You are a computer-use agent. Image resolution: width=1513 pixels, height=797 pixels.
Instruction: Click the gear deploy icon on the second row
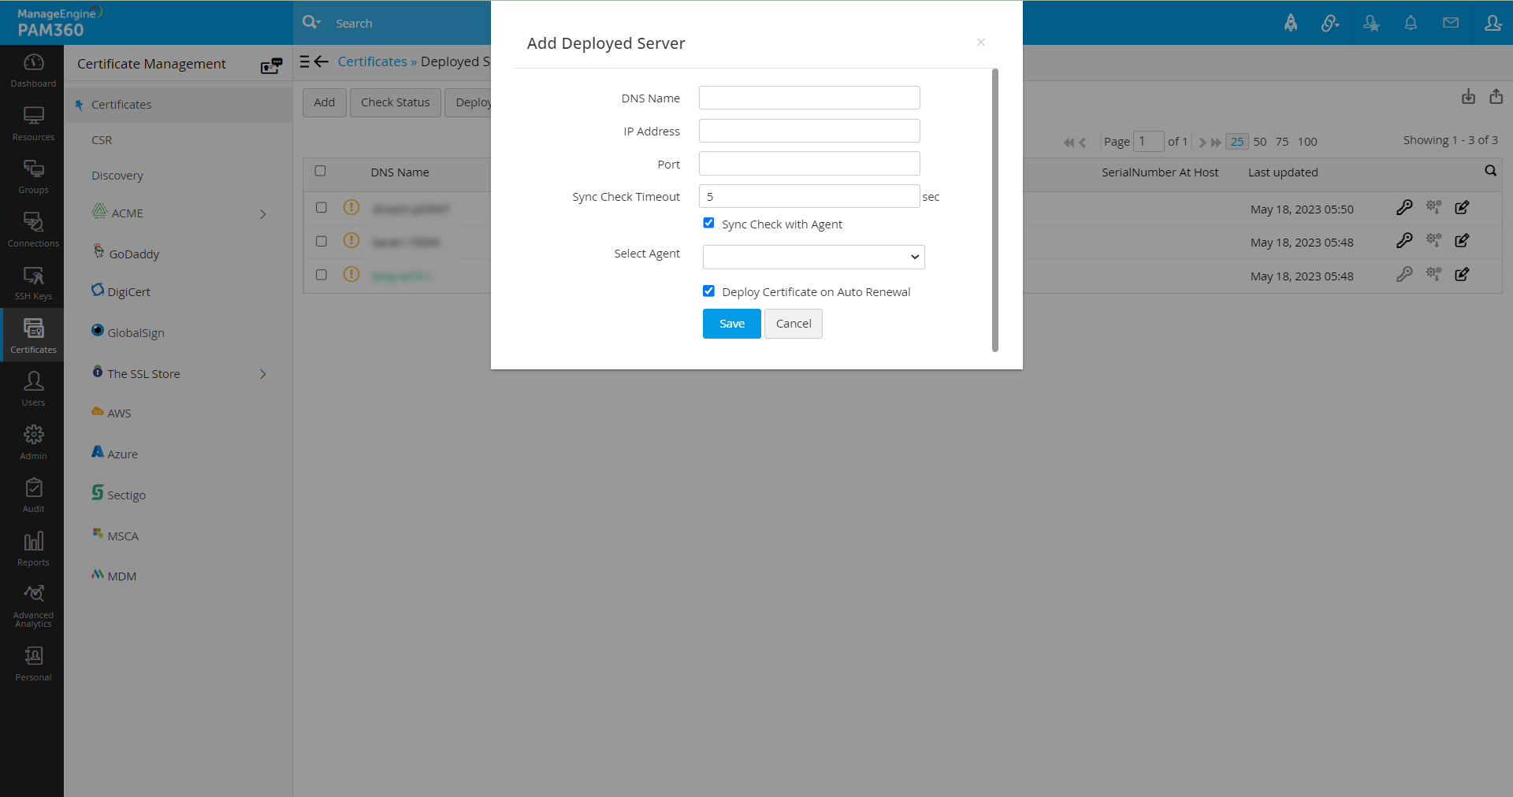click(x=1434, y=240)
